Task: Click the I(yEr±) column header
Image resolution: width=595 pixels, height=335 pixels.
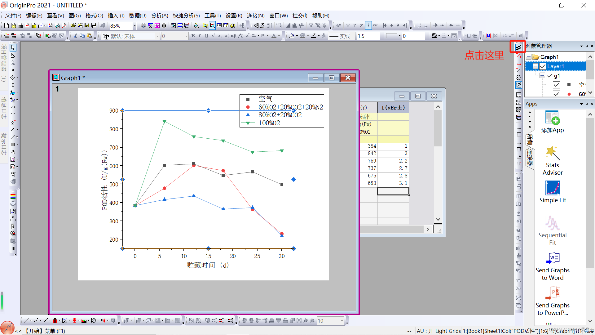Action: (x=393, y=108)
